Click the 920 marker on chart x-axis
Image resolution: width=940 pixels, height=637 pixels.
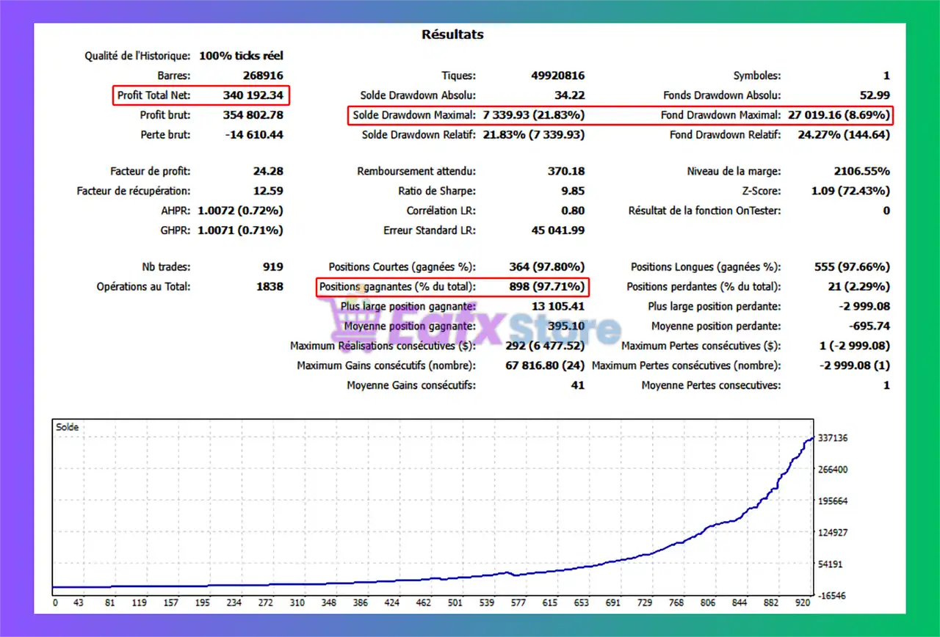802,603
